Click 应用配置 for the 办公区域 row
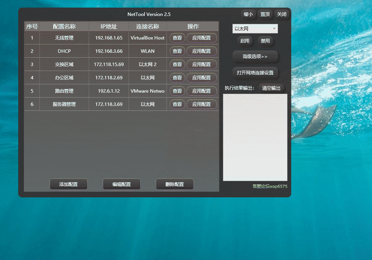 (201, 78)
